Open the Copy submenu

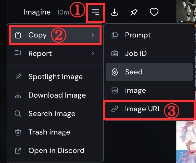point(37,35)
